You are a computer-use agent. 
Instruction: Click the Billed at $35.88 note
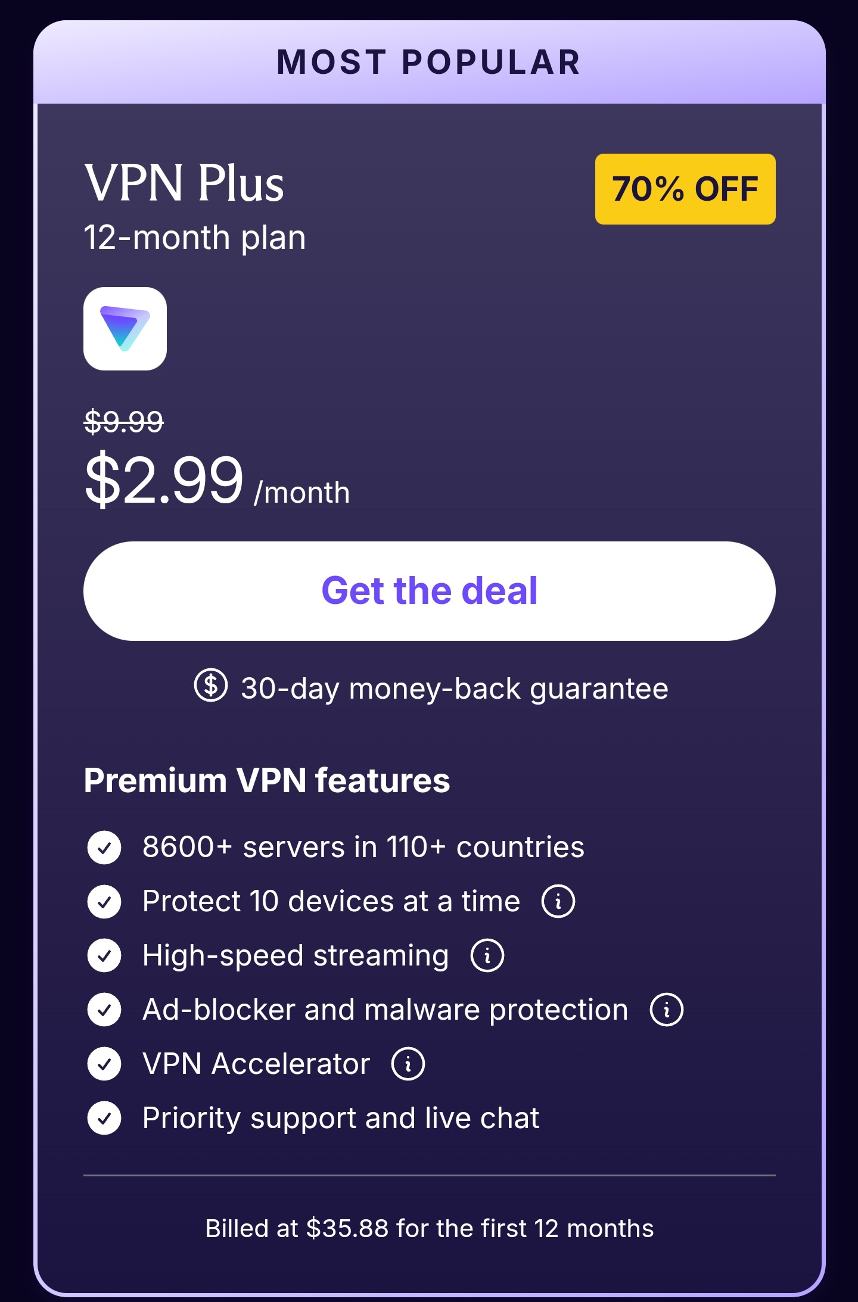430,1228
